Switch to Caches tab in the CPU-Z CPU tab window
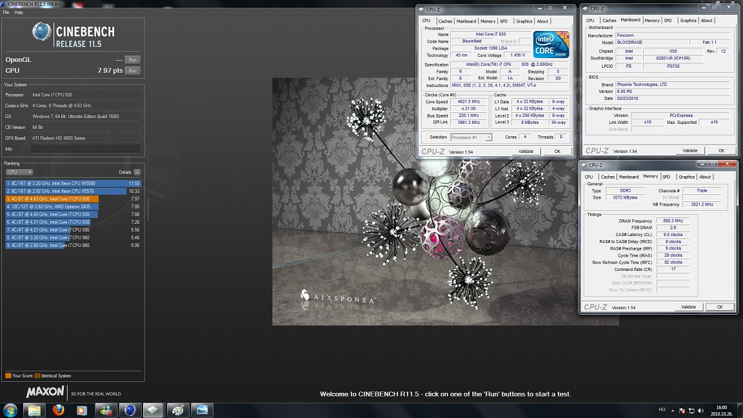Screen dimensions: 743x418 tap(445, 21)
